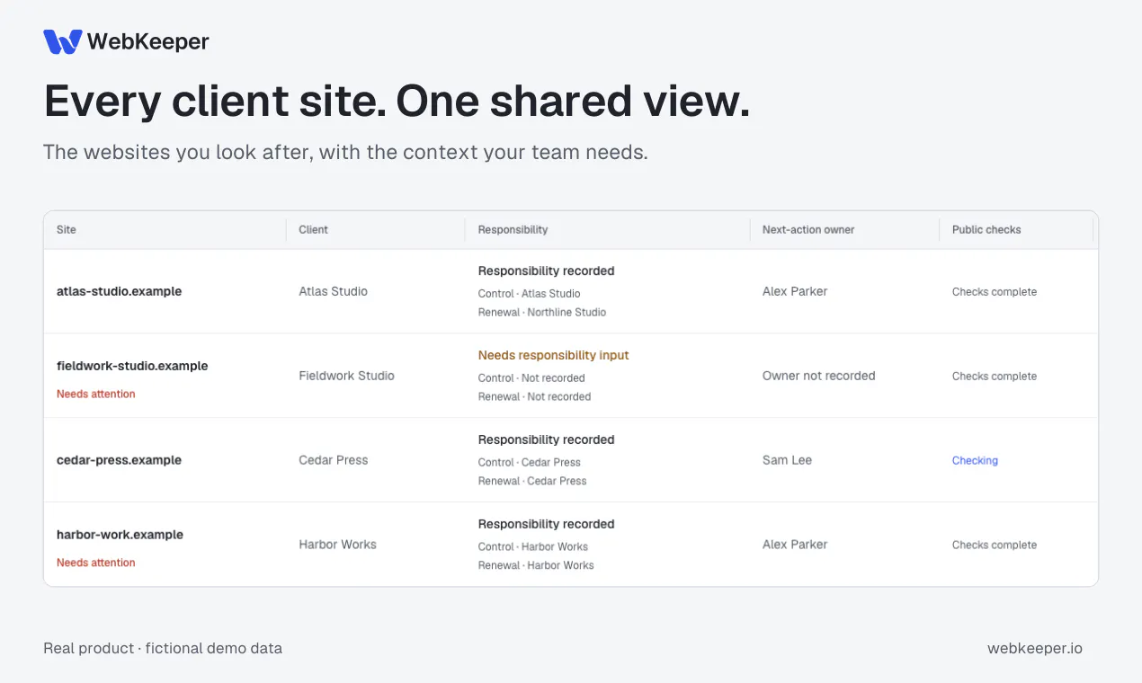Select the Next-action owner column header
The height and width of the screenshot is (683, 1142).
pos(808,229)
